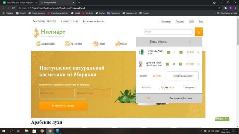The height and width of the screenshot is (134, 239).
Task: Focus the Введите имя field
Action: tap(57, 93)
